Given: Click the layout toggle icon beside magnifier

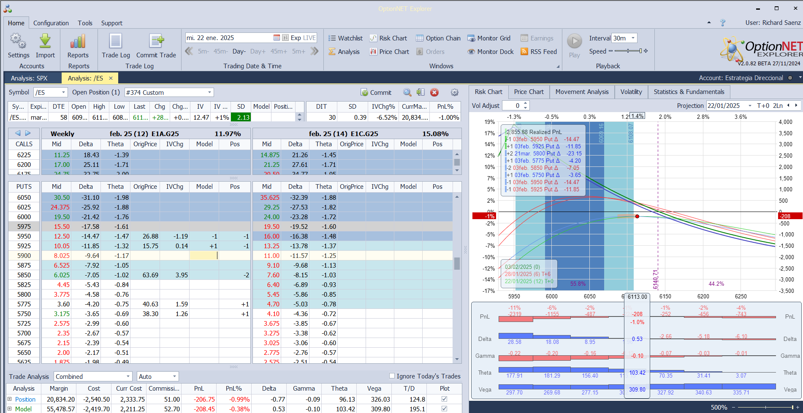Looking at the screenshot, I should click(420, 92).
